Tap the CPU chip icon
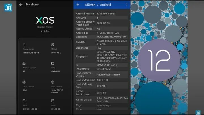 tap(53, 63)
